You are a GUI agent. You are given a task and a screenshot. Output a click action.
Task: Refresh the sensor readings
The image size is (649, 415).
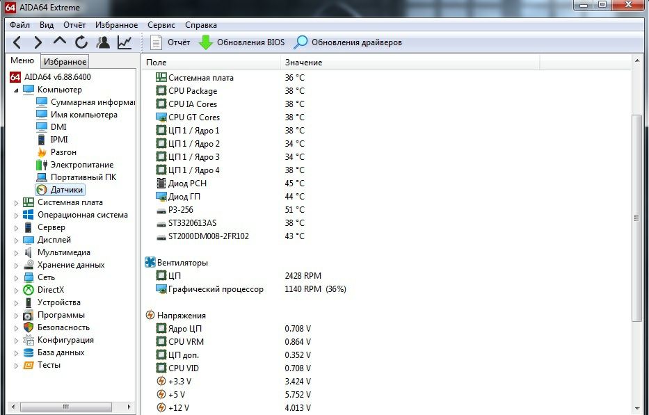coord(81,42)
